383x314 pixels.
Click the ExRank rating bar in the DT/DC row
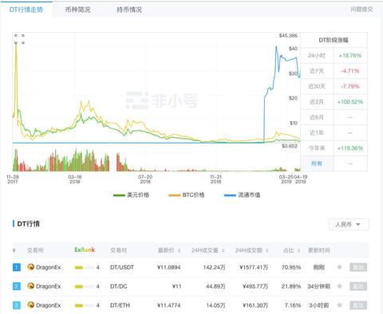click(x=84, y=287)
